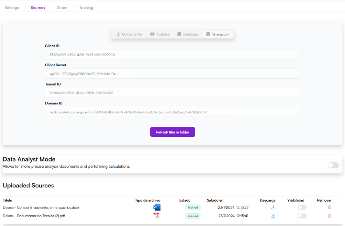Screen dimensions: 345x226
Task: Click the Client ID input field
Action: point(172,55)
